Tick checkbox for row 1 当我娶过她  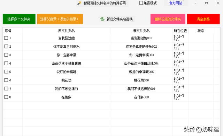coord(6,38)
